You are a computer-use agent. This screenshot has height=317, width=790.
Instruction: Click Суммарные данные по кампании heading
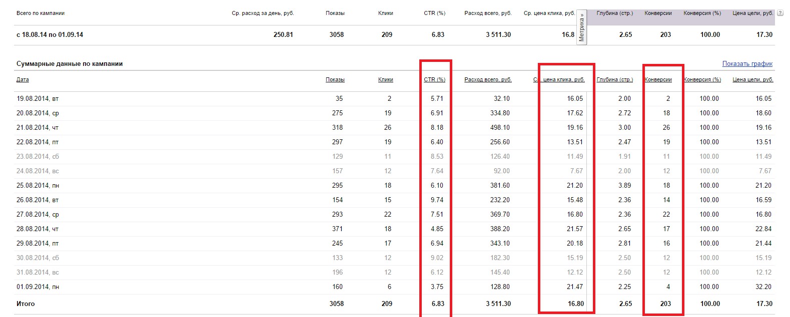[70, 64]
